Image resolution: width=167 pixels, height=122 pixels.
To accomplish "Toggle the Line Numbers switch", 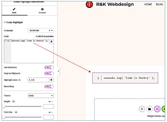I will coord(49,68).
